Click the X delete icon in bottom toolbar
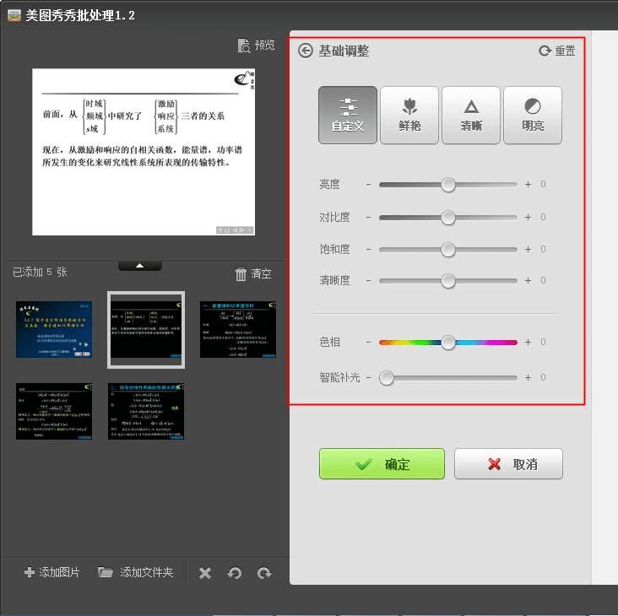The height and width of the screenshot is (616, 618). point(205,573)
